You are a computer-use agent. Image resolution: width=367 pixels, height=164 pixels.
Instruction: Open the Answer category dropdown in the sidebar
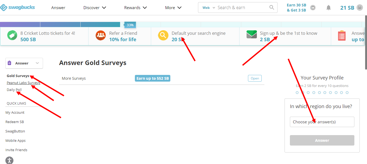pos(24,63)
